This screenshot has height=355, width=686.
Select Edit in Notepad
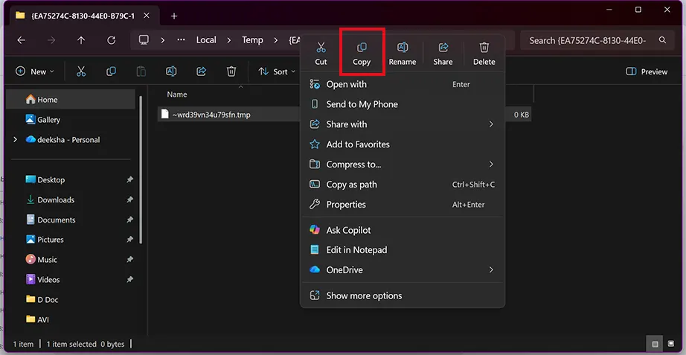(402, 250)
